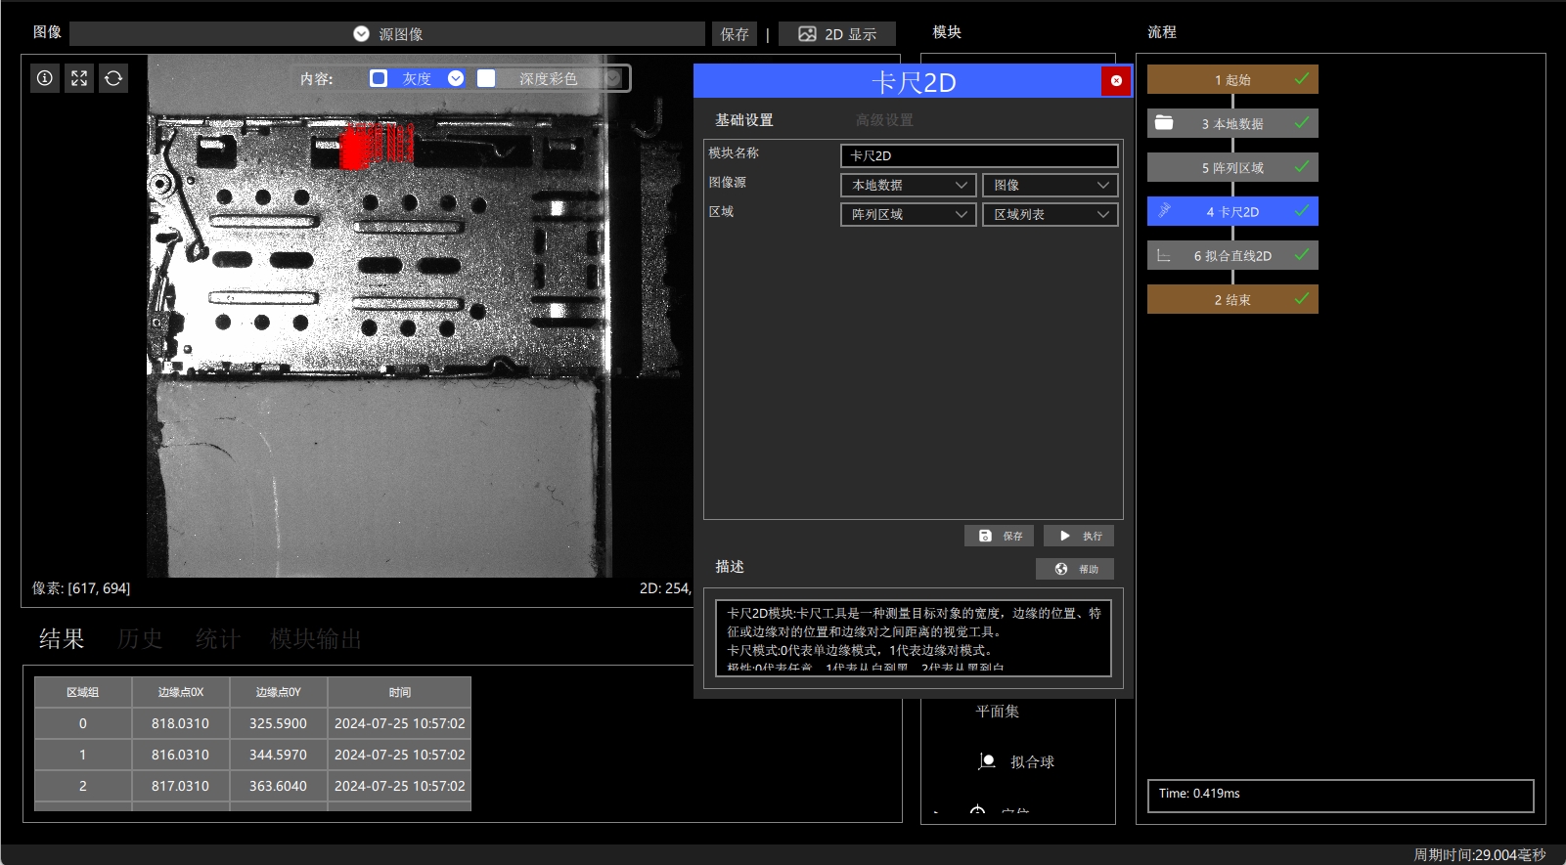Open the 历史 tab
The width and height of the screenshot is (1566, 865).
coord(140,639)
